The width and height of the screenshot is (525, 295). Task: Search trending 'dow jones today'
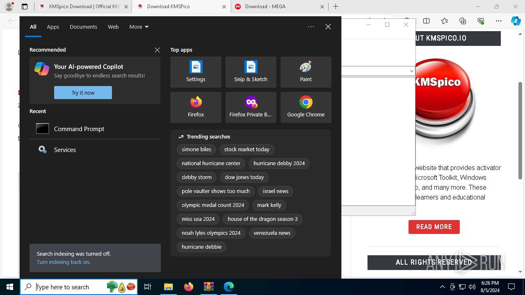pyautogui.click(x=244, y=177)
